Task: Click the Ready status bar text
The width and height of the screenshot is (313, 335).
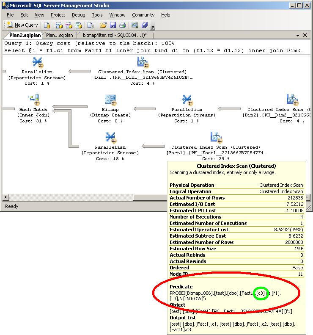Action: [x=12, y=206]
